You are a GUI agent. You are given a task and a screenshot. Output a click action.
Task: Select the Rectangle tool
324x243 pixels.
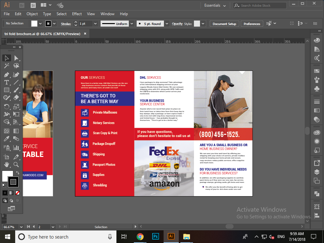click(7, 90)
